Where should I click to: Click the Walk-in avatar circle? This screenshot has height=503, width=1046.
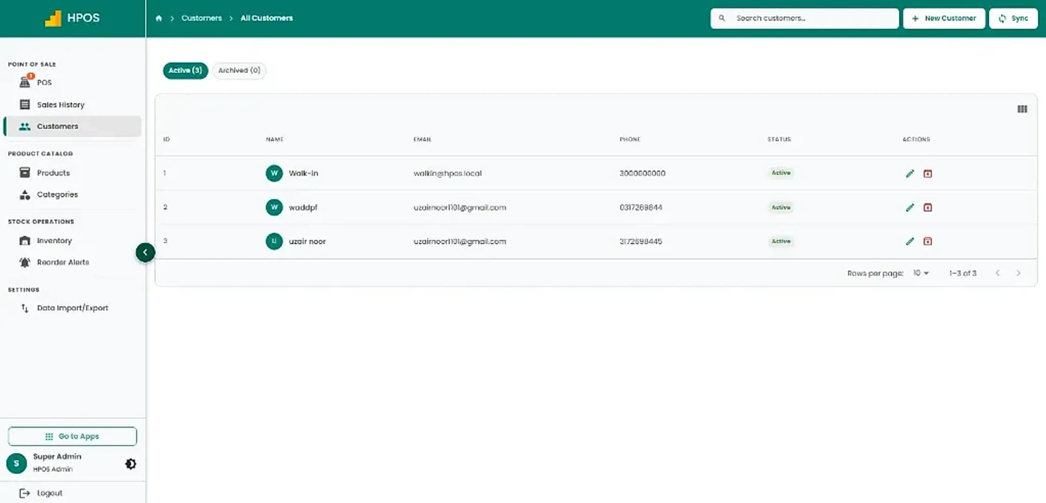pos(274,173)
